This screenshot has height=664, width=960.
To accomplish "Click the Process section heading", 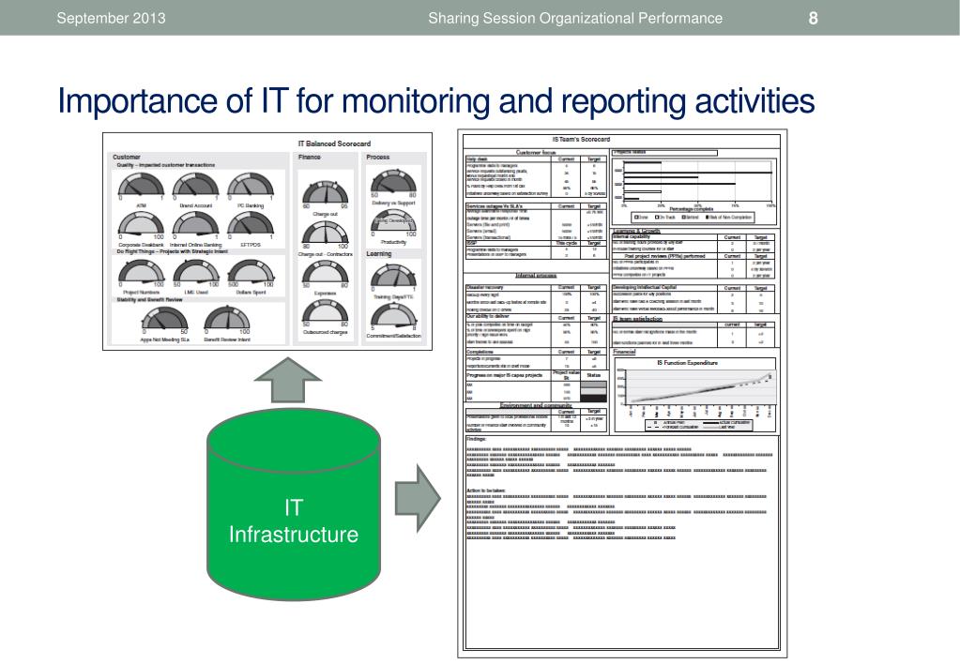I will [x=378, y=158].
